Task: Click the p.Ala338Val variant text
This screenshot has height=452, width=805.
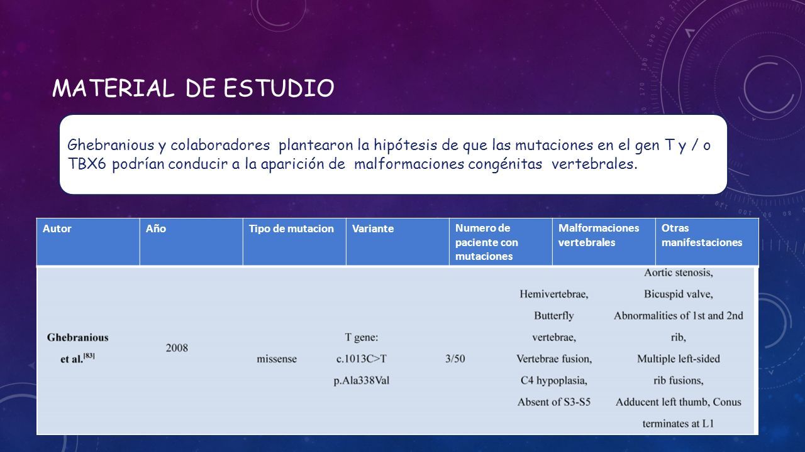Action: click(362, 380)
